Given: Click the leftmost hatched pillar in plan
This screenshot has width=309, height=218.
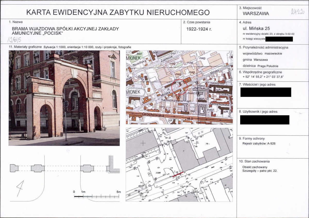Looking at the screenshot, I should point(14,168).
